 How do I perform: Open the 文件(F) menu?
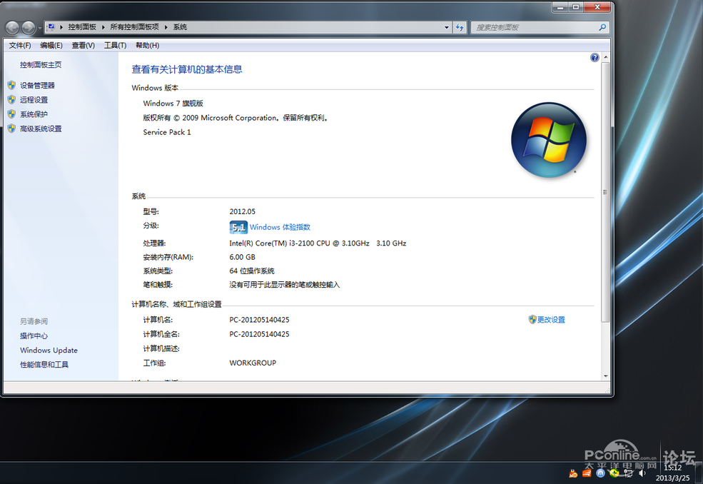(20, 45)
